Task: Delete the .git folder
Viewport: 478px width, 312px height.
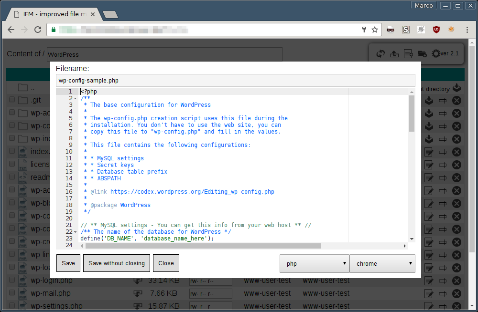Action: point(456,101)
